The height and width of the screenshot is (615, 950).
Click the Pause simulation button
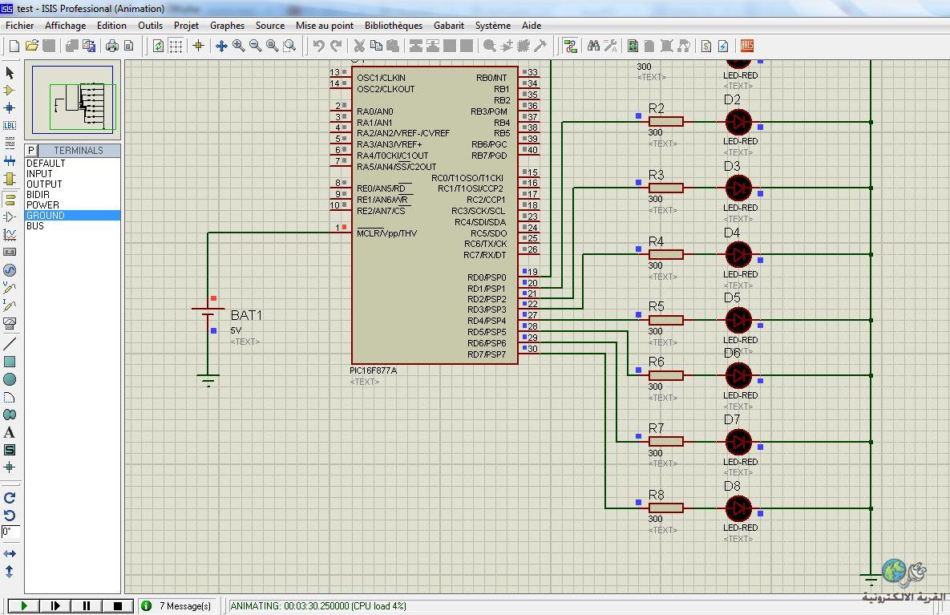pyautogui.click(x=87, y=605)
